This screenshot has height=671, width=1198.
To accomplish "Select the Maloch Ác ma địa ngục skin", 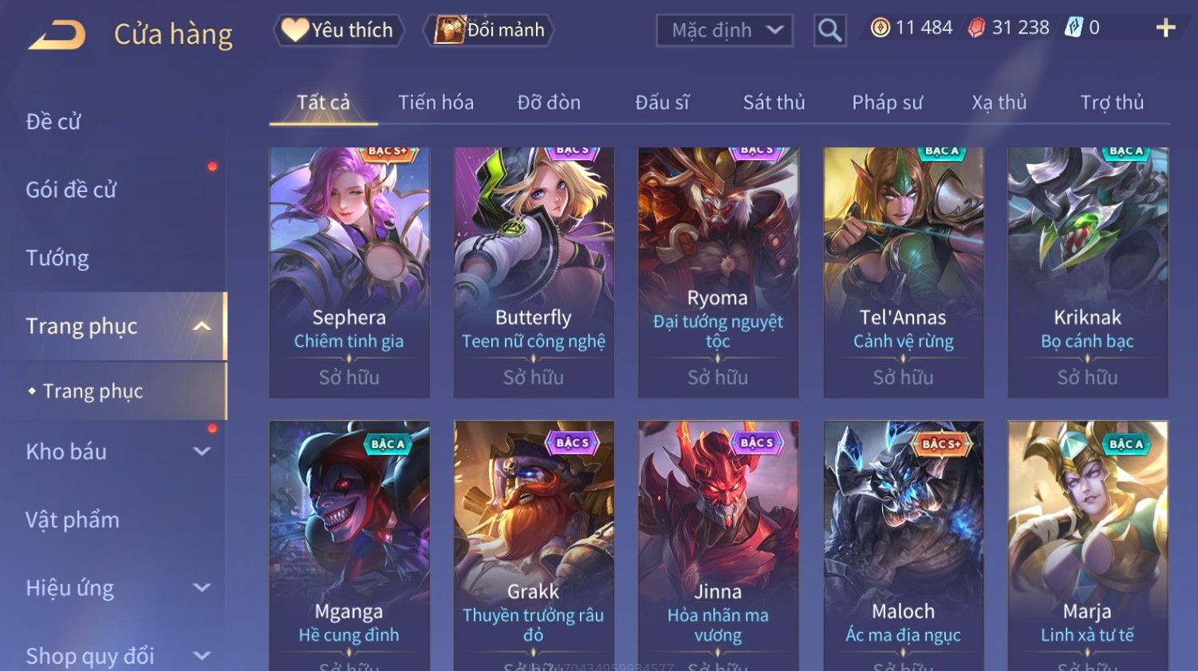I will 903,545.
